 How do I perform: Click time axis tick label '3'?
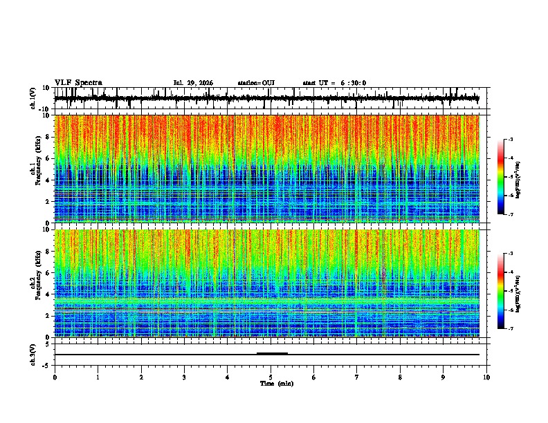click(184, 377)
